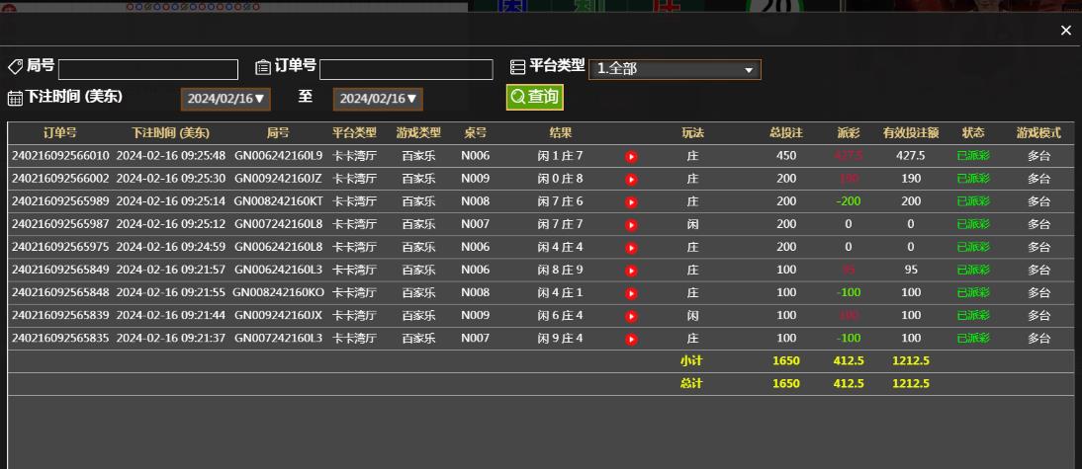Click the 下注时间 (美东) column header

point(170,133)
